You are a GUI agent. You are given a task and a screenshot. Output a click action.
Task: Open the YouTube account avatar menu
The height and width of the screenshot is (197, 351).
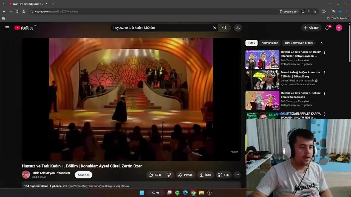339,28
